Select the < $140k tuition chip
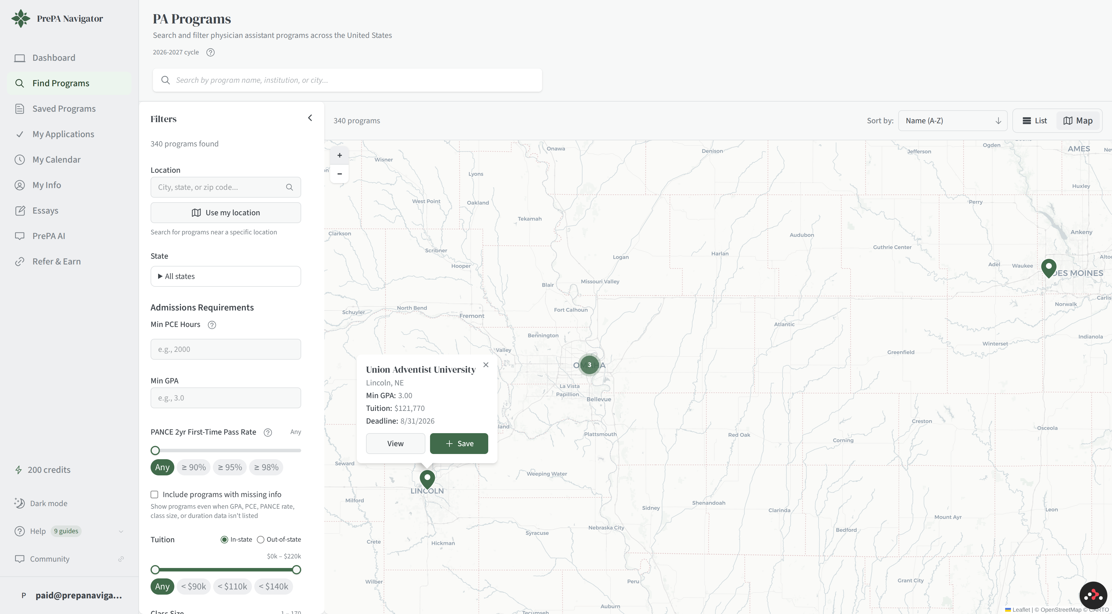Viewport: 1112px width, 614px height. pyautogui.click(x=273, y=587)
